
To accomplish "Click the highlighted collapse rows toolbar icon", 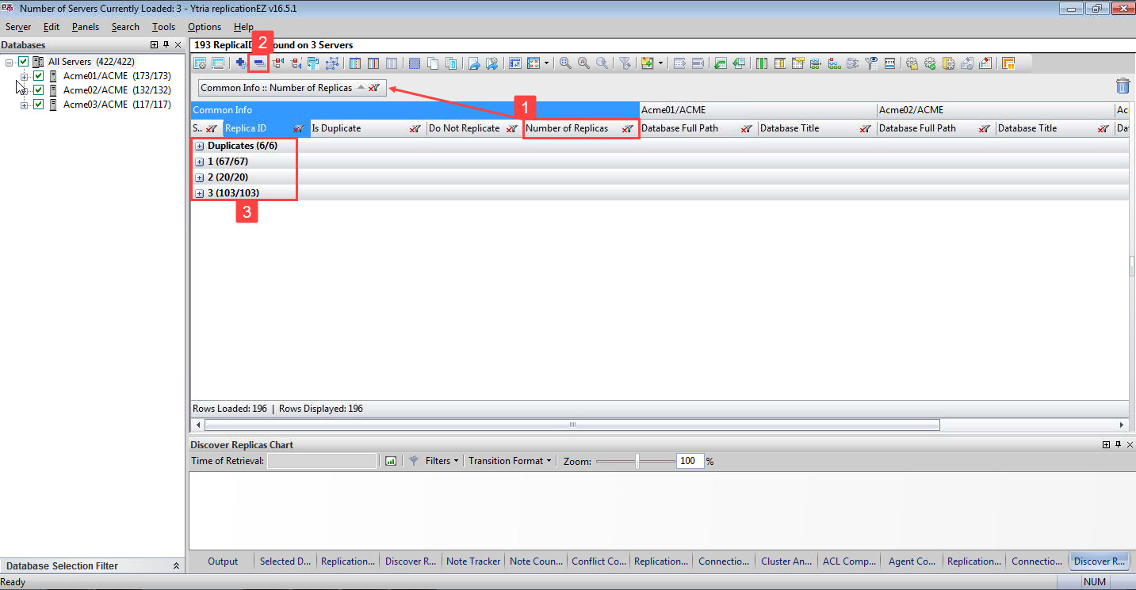I will 257,63.
